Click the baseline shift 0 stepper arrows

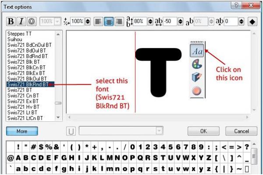click(242, 21)
